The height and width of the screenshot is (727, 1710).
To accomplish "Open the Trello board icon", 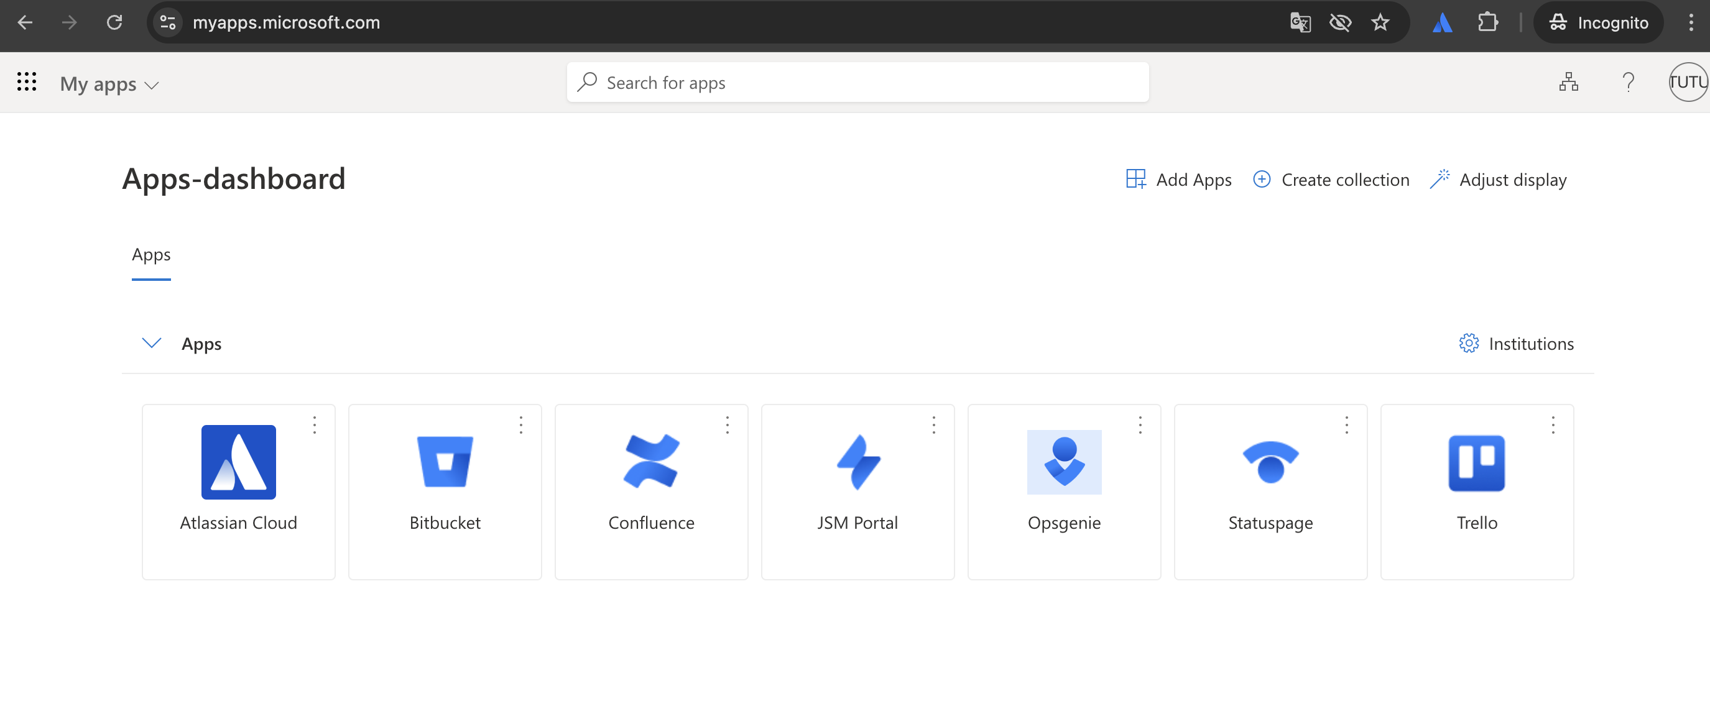I will [x=1476, y=462].
